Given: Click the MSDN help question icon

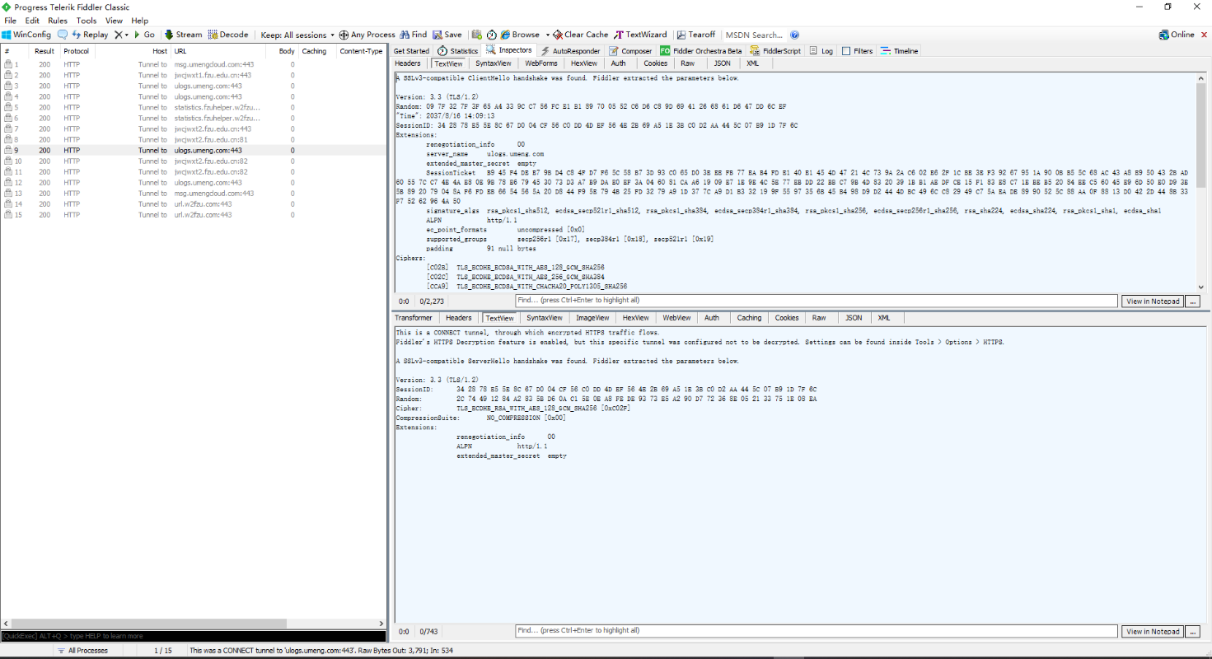Looking at the screenshot, I should 794,35.
